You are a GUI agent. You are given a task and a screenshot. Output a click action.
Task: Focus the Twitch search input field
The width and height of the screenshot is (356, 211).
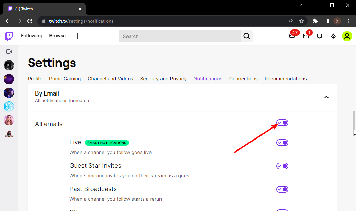(x=179, y=36)
